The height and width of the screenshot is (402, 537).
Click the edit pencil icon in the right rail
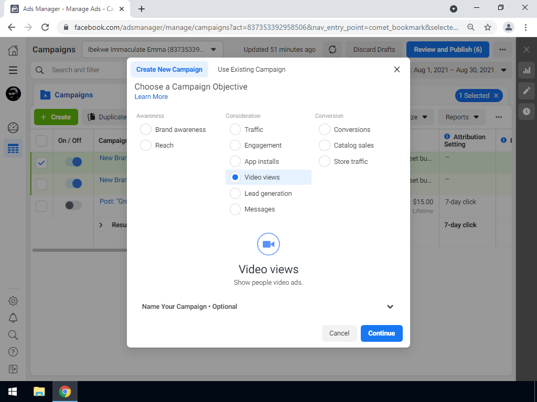point(527,91)
